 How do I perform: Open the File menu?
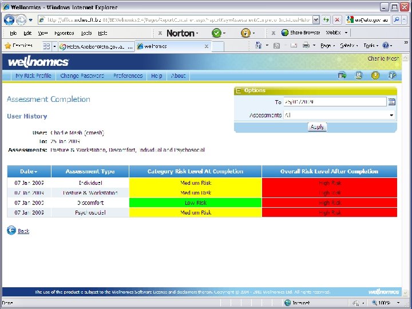pos(13,33)
